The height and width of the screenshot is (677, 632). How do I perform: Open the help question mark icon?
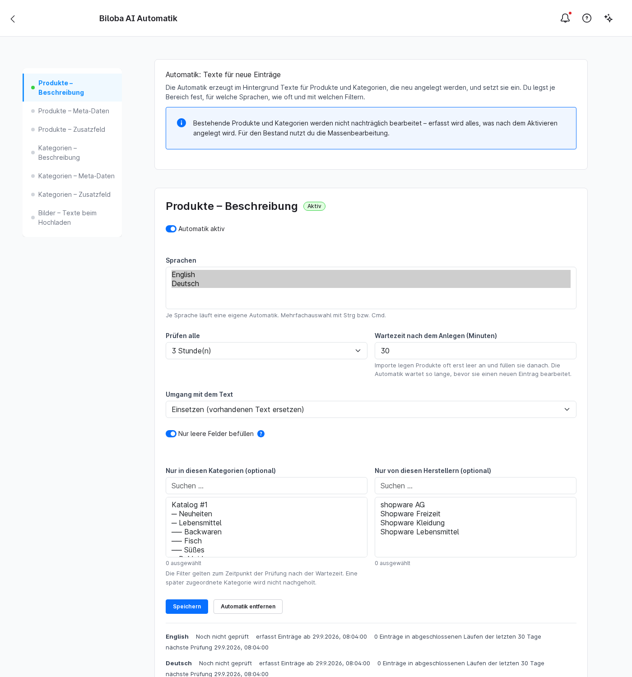click(587, 18)
